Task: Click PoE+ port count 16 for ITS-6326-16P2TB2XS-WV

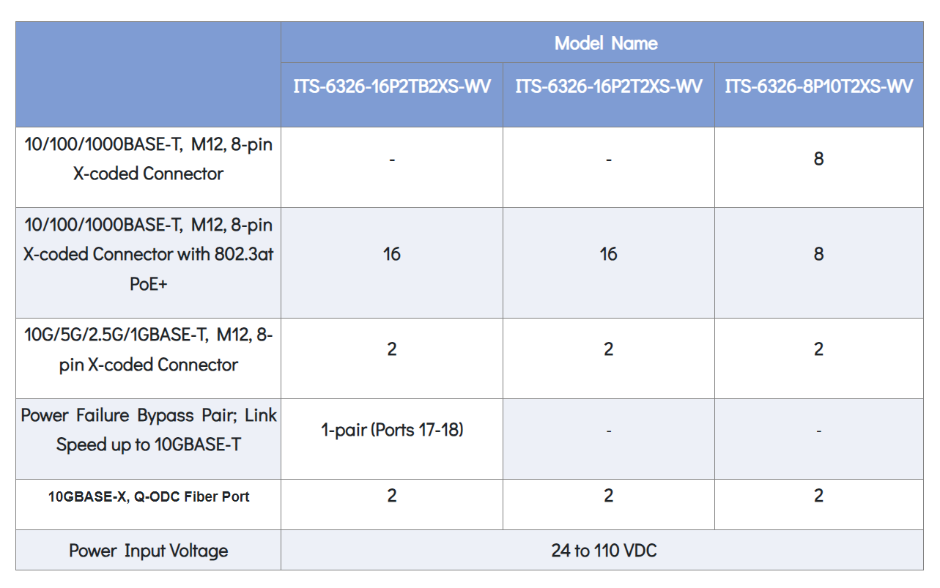Action: click(392, 254)
